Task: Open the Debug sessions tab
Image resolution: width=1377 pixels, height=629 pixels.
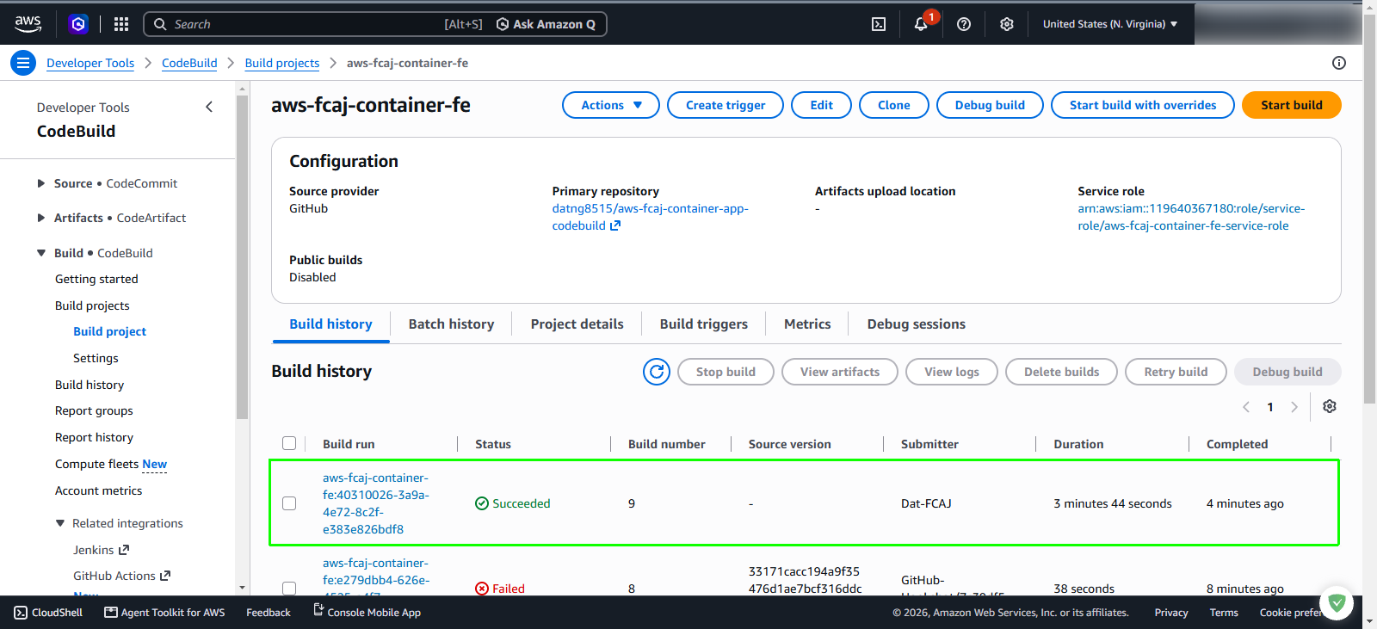Action: [x=917, y=324]
